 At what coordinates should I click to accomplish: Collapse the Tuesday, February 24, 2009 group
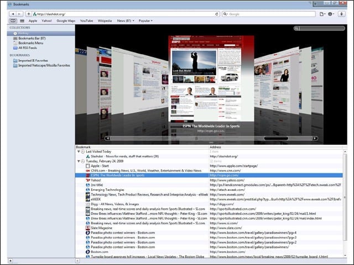click(79, 161)
